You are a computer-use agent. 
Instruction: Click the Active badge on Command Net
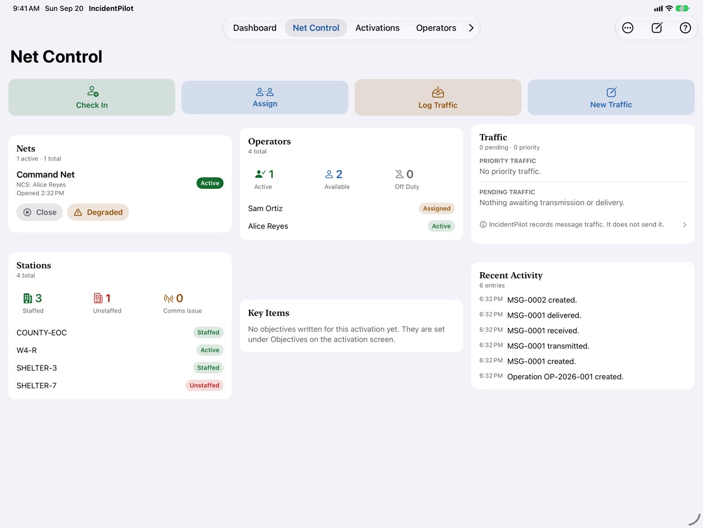(210, 183)
